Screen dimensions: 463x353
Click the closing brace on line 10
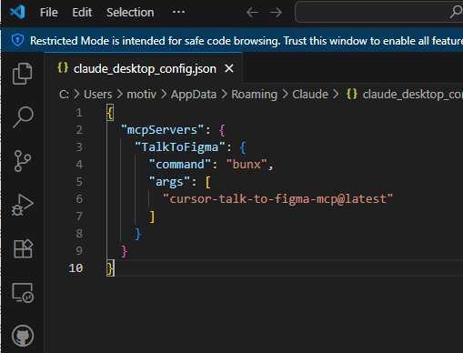110,268
